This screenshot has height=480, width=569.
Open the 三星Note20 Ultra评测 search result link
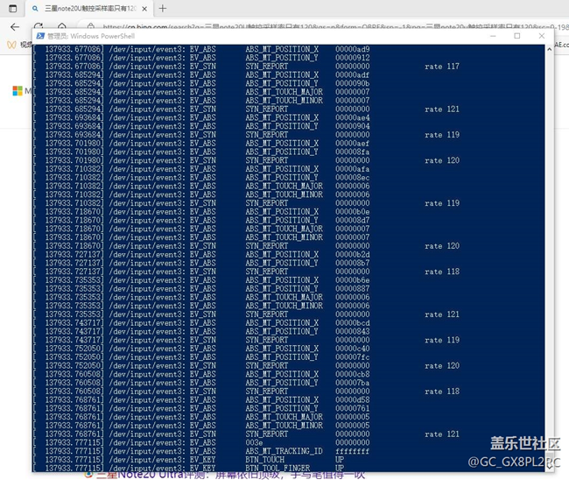(228, 475)
